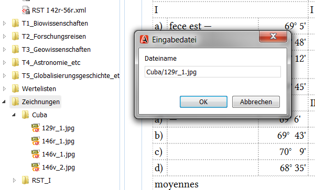The width and height of the screenshot is (315, 190).
Task: Close the Eingabedatei dialog
Action: pos(273,36)
